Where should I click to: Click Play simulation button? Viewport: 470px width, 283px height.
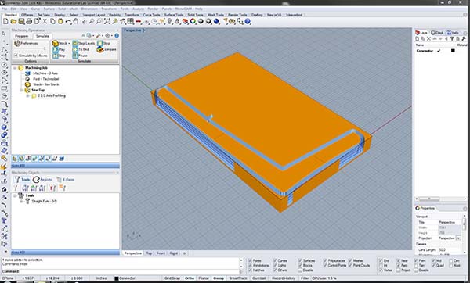59,49
